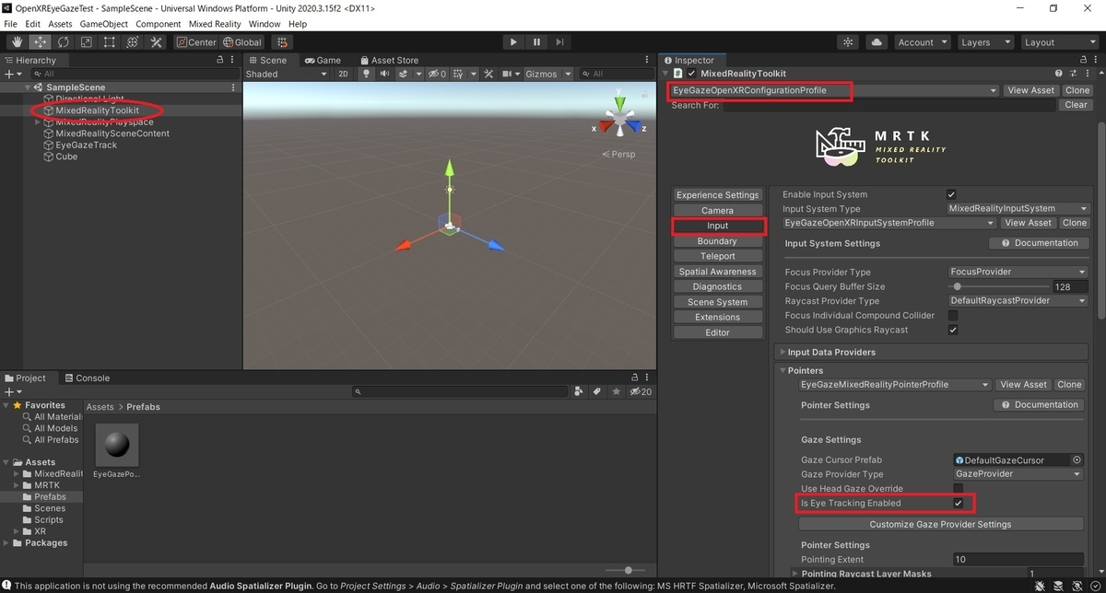Open the Layout dropdown
The width and height of the screenshot is (1106, 593).
pyautogui.click(x=1058, y=42)
